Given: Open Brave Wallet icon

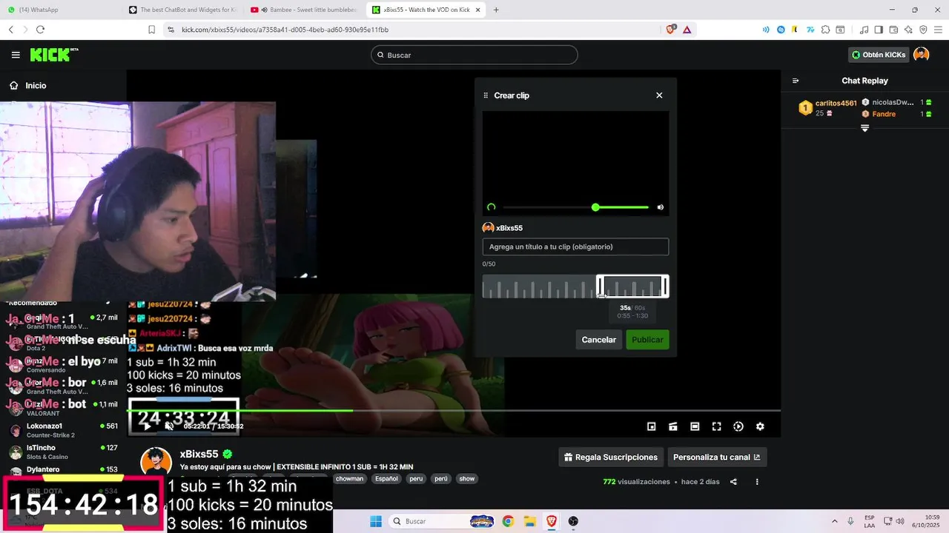Looking at the screenshot, I should pyautogui.click(x=893, y=30).
